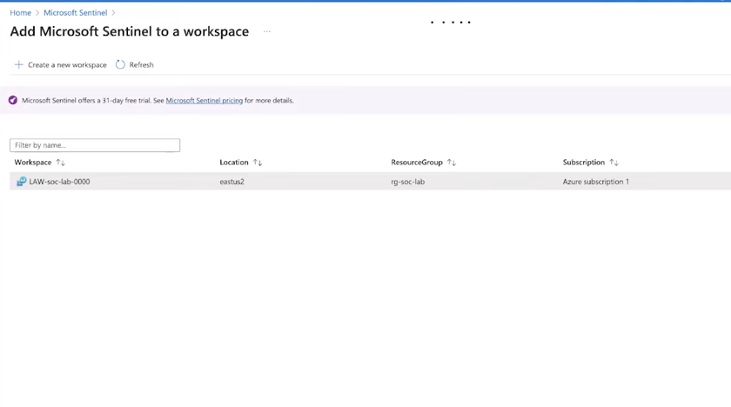
Task: Sort by Subscription column arrows
Action: [x=614, y=163]
